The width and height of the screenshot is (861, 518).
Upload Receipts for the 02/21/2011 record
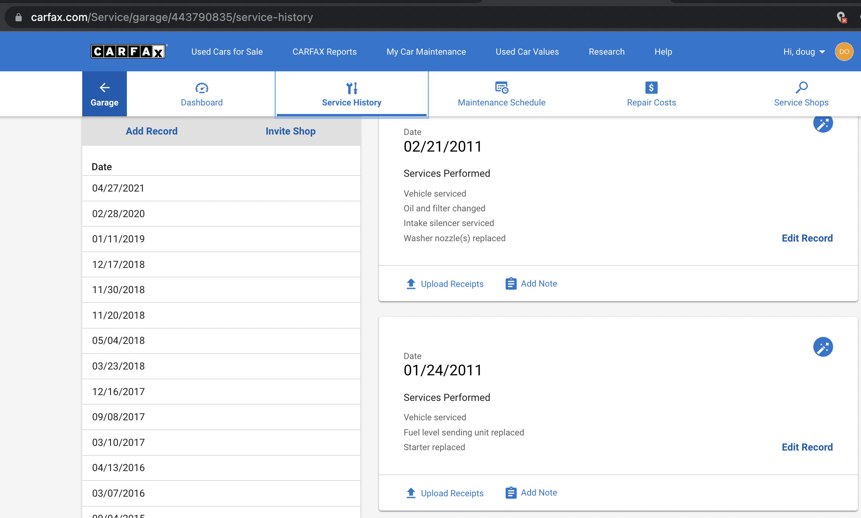tap(445, 284)
